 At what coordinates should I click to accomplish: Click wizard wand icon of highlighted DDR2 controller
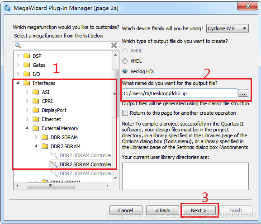click(54, 164)
